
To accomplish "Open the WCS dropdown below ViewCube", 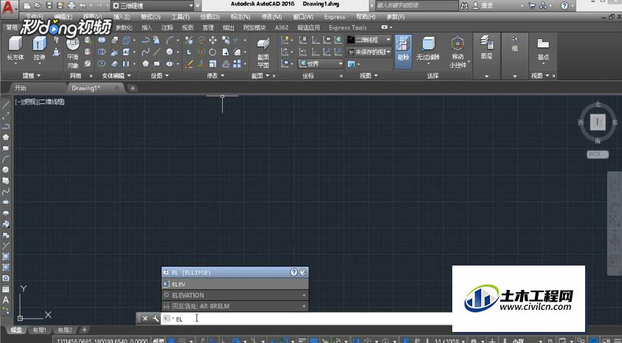I will [x=598, y=154].
